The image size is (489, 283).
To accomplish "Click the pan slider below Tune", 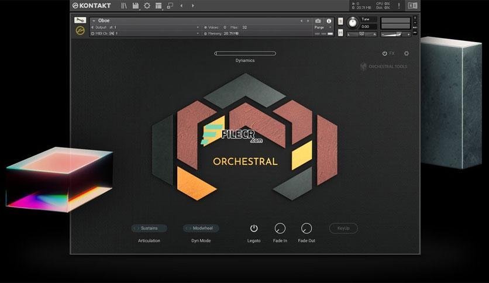I will tap(361, 34).
